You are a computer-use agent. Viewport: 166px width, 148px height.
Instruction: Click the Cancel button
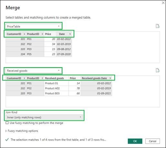click(x=152, y=141)
